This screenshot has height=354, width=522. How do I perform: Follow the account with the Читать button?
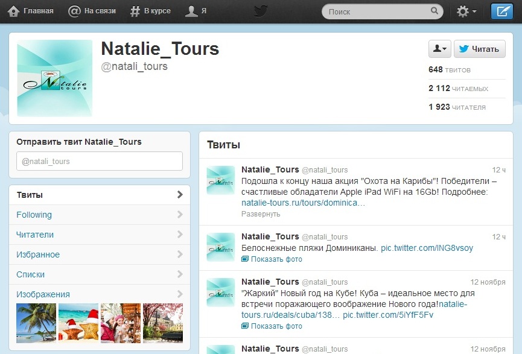[479, 49]
